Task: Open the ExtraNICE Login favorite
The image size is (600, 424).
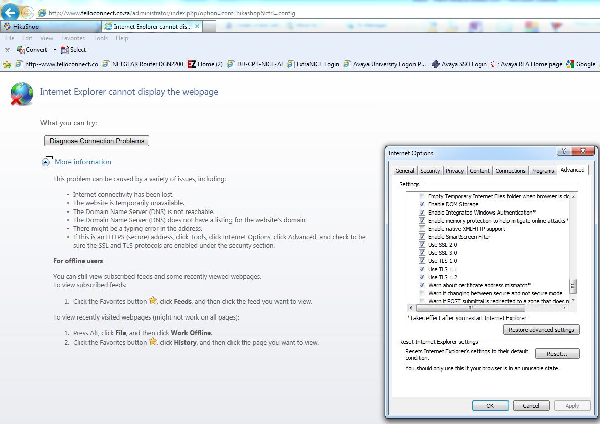Action: click(313, 64)
